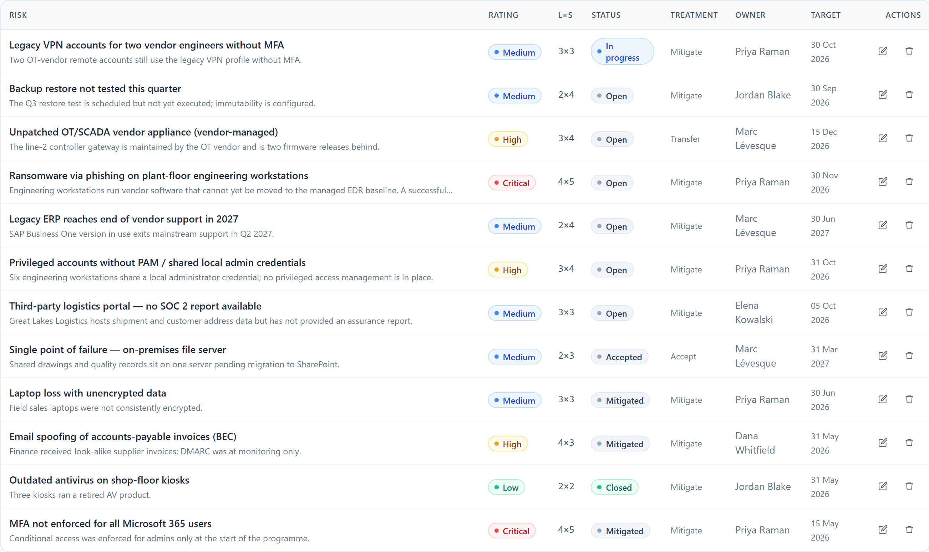The width and height of the screenshot is (929, 552).
Task: Open the Ransomware via phishing risk title
Action: pos(159,175)
